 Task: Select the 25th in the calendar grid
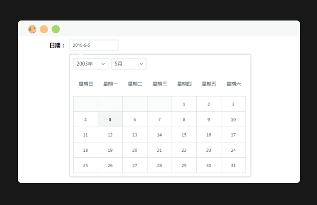pos(85,166)
